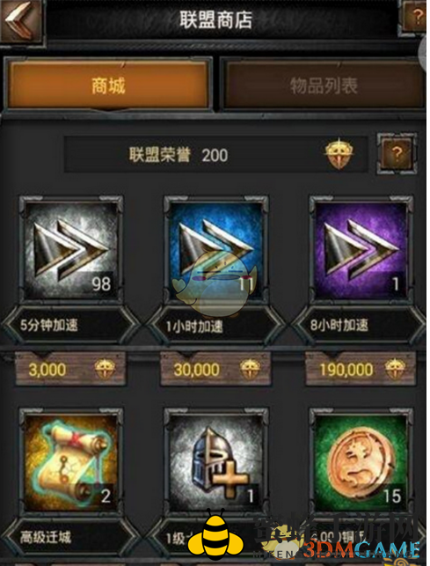Click question mark beside 联盟荣誉 bar
Viewport: 430px width, 566px height.
click(397, 154)
